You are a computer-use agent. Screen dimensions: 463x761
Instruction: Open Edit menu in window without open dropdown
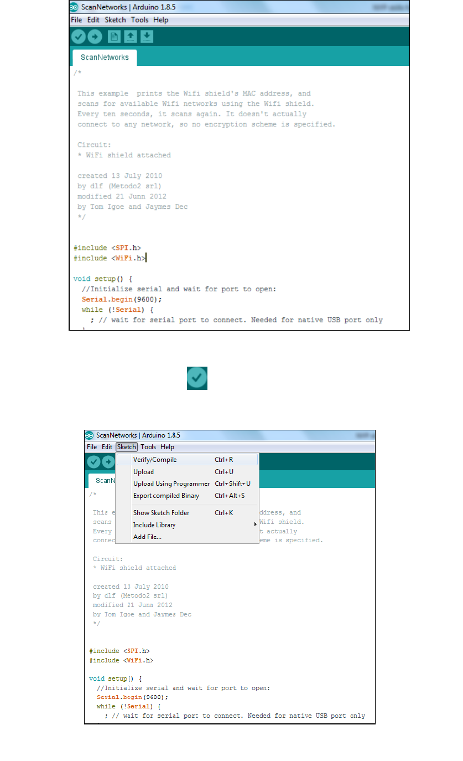[93, 20]
